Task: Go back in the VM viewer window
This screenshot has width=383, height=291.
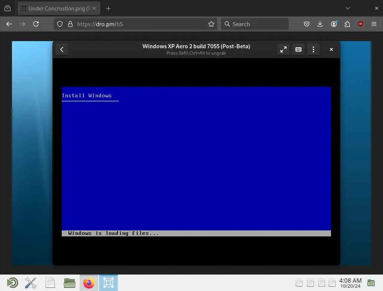Action: (x=62, y=50)
